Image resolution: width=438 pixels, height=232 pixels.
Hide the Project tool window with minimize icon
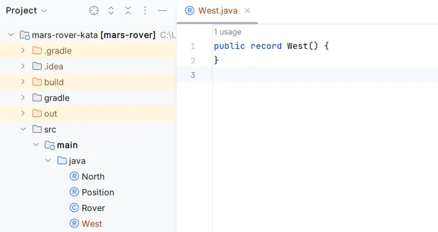(162, 10)
